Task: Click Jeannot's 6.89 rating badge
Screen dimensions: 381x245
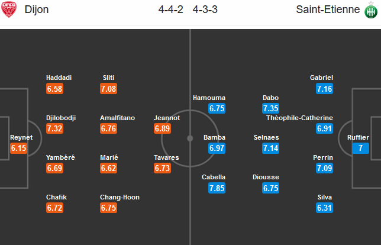Action: pyautogui.click(x=163, y=129)
